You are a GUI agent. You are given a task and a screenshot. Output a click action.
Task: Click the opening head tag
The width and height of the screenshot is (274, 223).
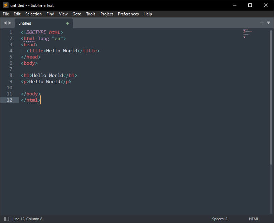tap(29, 44)
